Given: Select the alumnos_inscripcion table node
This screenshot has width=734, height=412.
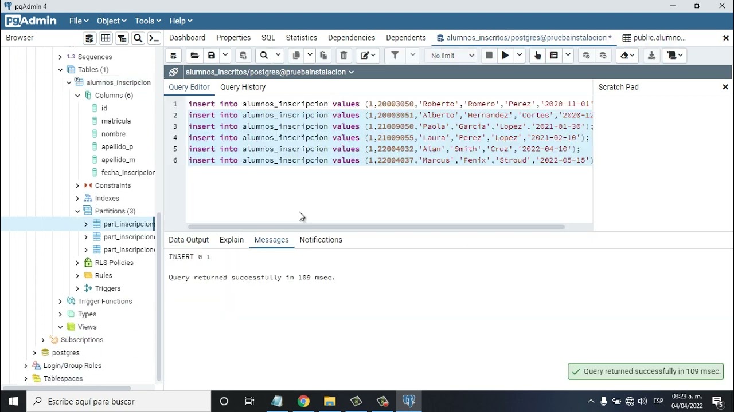Looking at the screenshot, I should 118,82.
